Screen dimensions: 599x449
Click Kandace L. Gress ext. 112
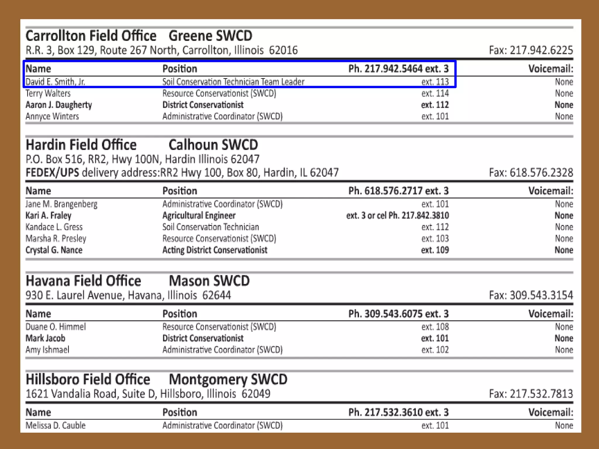(x=435, y=227)
